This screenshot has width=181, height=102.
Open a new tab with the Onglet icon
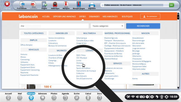[x=44, y=4]
